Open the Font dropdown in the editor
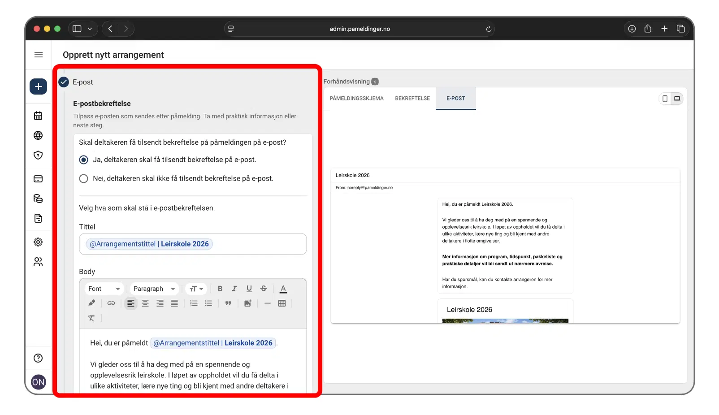This screenshot has height=415, width=719. 104,289
